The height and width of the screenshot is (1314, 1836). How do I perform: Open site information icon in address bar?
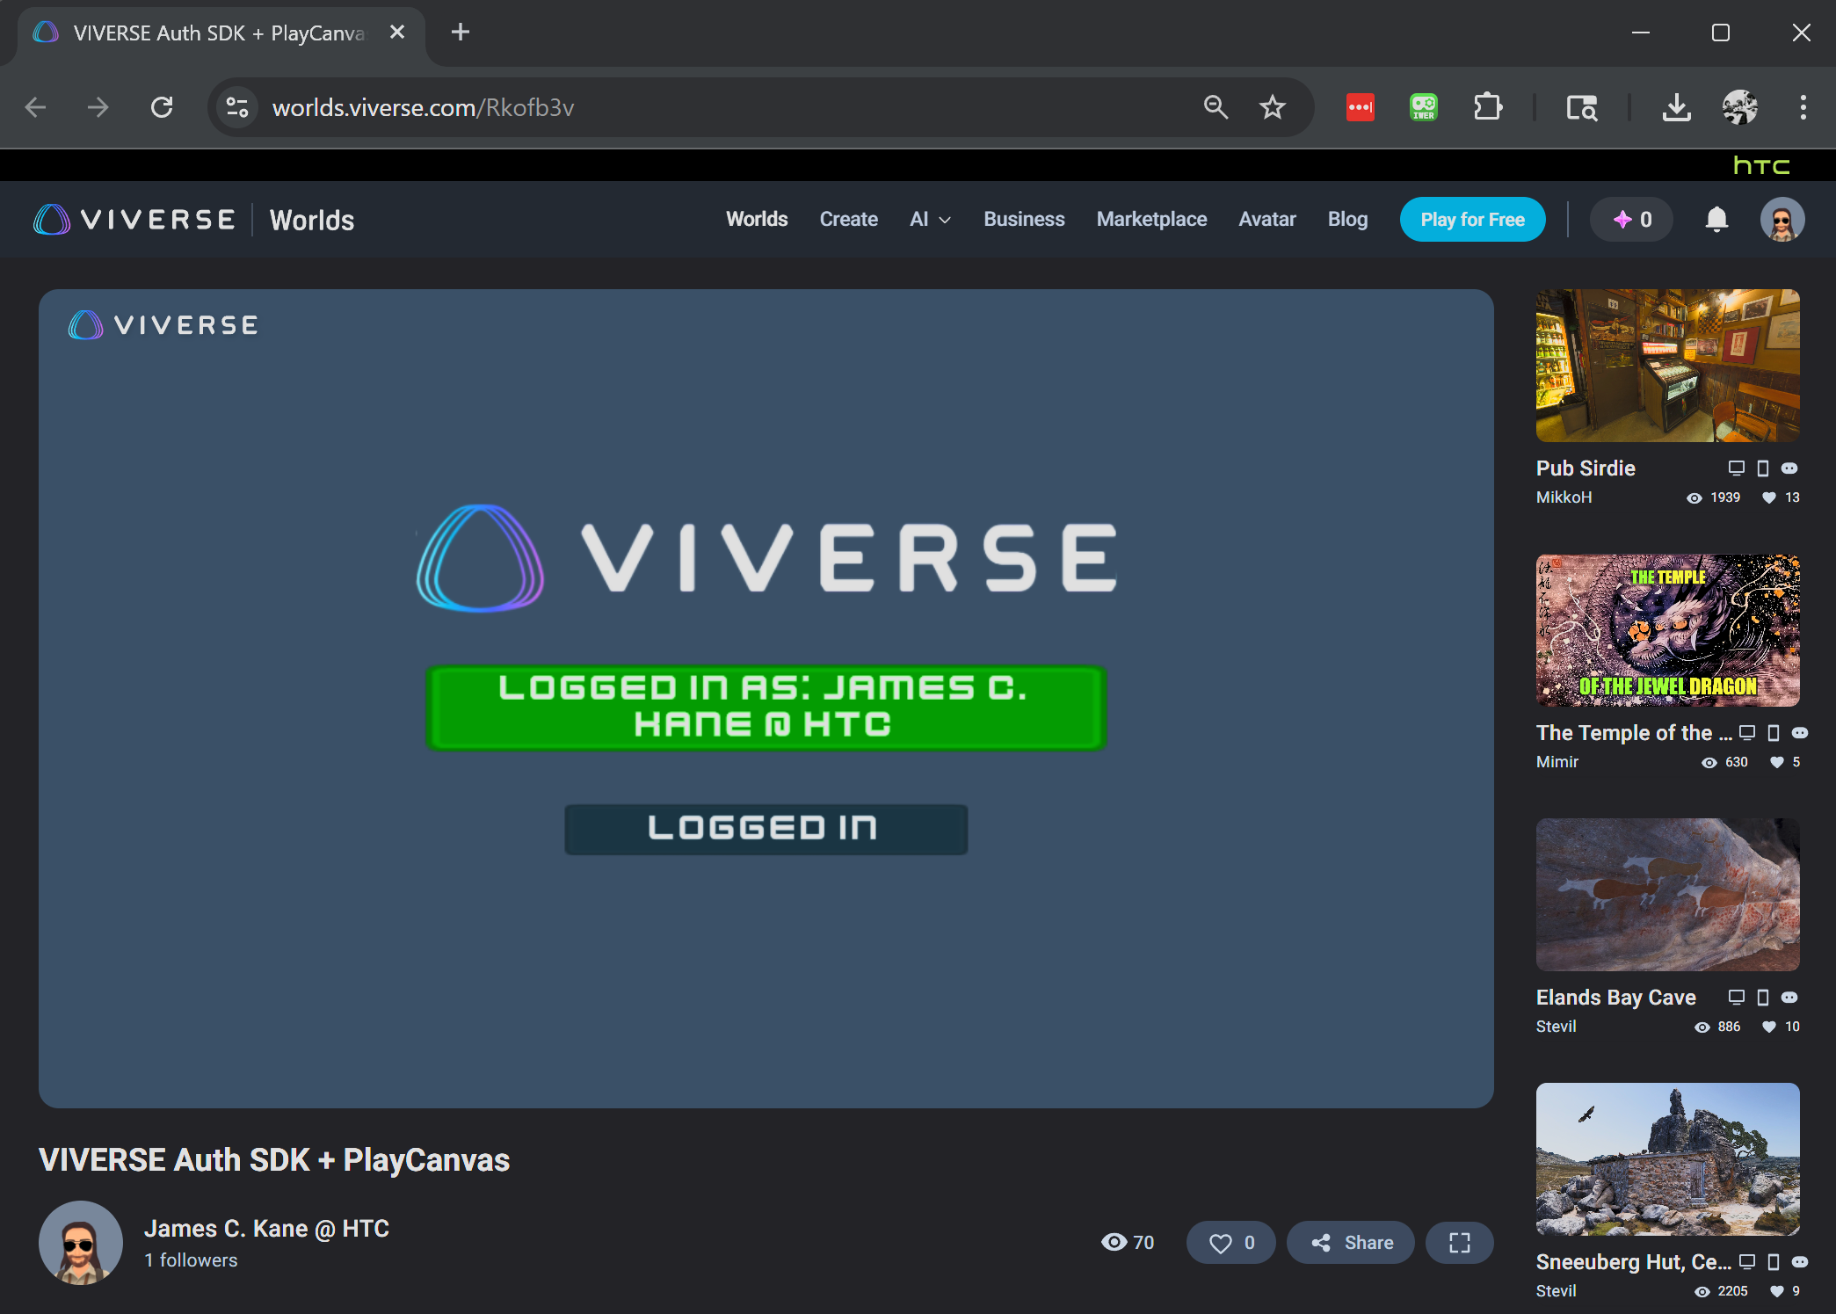coord(237,107)
